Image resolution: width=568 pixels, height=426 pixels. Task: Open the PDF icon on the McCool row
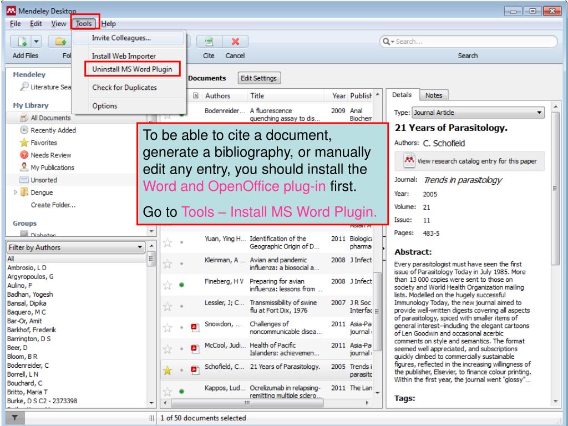(x=195, y=349)
